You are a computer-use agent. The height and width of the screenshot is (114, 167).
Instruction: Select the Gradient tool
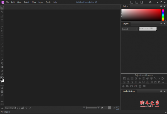click(x=2, y=67)
